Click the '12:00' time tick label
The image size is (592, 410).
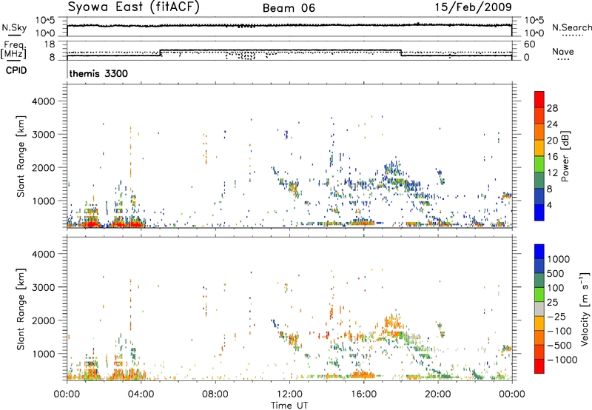pyautogui.click(x=289, y=394)
